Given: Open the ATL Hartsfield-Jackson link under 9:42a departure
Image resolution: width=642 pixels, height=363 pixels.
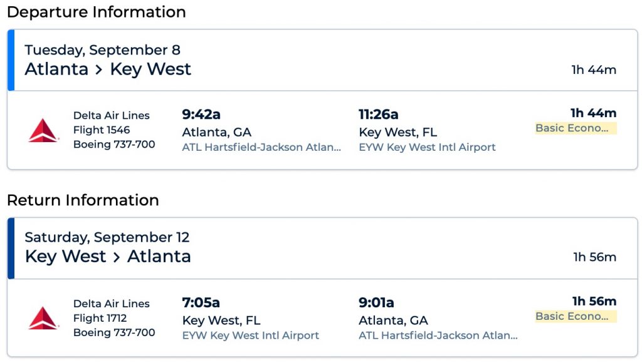Looking at the screenshot, I should coord(261,147).
